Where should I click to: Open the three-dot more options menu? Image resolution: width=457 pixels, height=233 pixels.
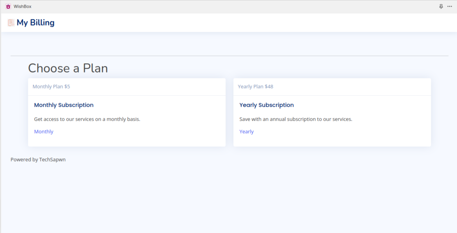click(x=450, y=7)
